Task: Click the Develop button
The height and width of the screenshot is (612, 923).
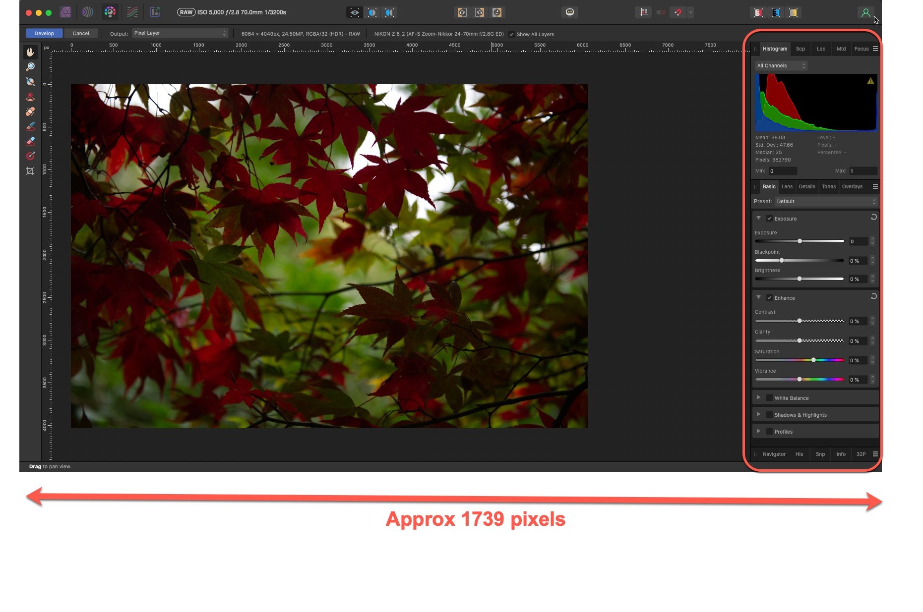Action: 44,33
